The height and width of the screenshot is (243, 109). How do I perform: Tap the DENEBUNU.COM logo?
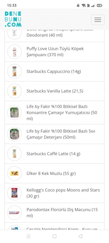13,19
